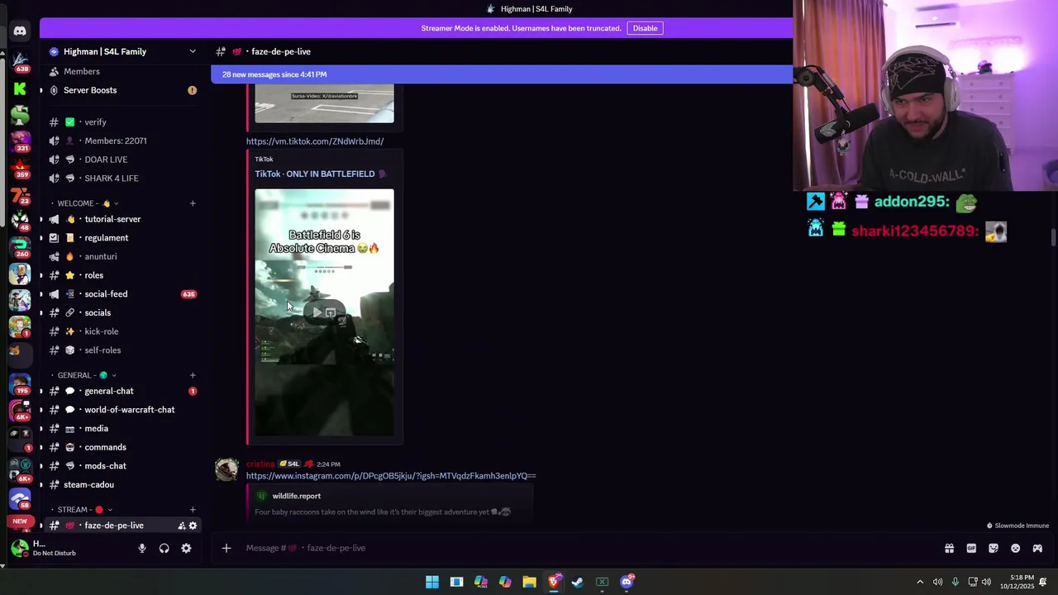Open the server with 58 badge

tap(20, 499)
